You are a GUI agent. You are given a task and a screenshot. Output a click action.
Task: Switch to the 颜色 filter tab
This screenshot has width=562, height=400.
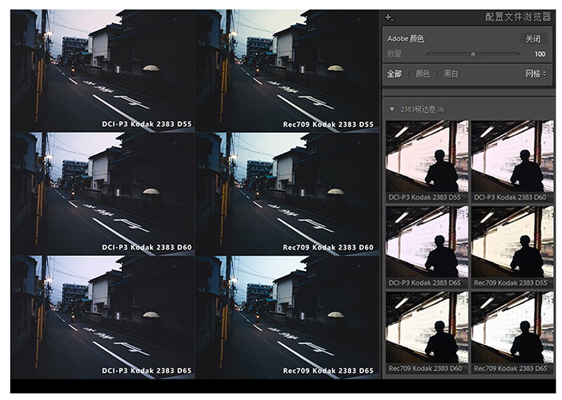coord(422,74)
